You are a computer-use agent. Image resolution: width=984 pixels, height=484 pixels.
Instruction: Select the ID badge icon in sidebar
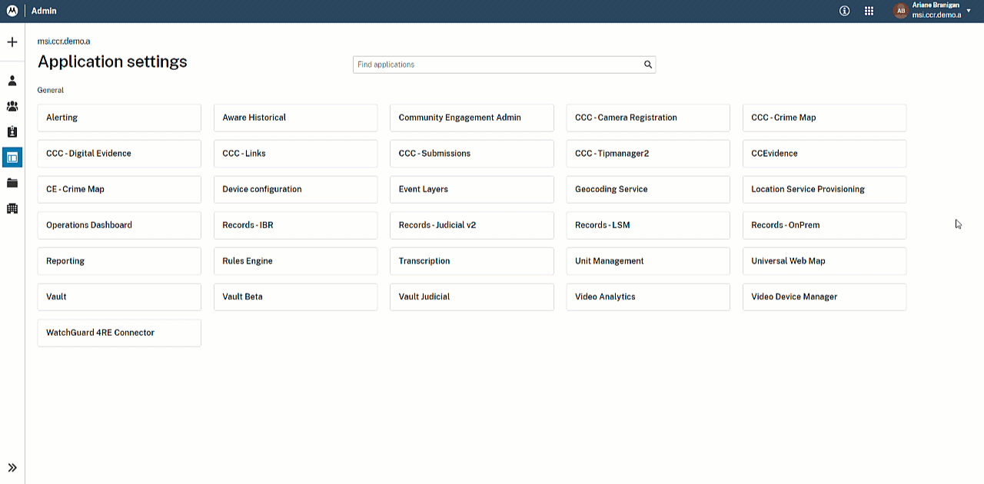(x=12, y=132)
